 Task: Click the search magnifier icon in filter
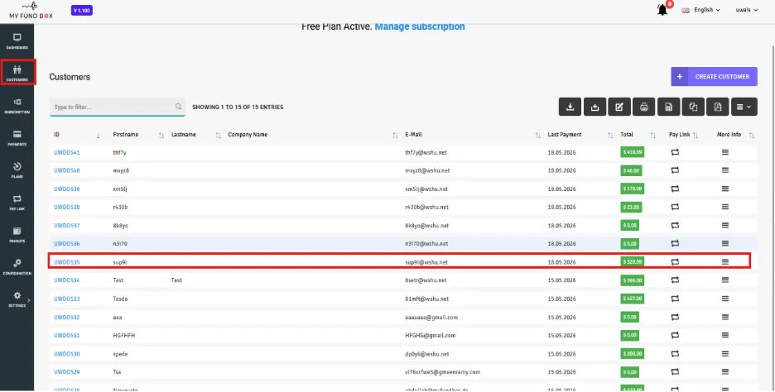(178, 106)
